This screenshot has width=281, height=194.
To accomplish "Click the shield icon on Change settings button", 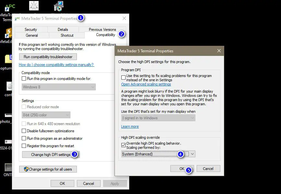I will (26, 169).
